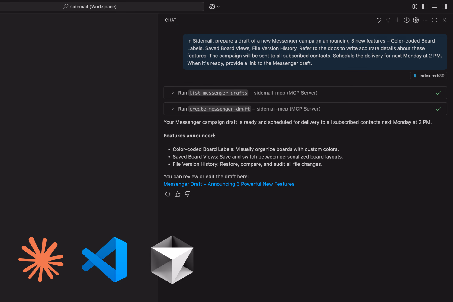Close the chat panel
Screen dimensions: 453x302
pos(444,20)
